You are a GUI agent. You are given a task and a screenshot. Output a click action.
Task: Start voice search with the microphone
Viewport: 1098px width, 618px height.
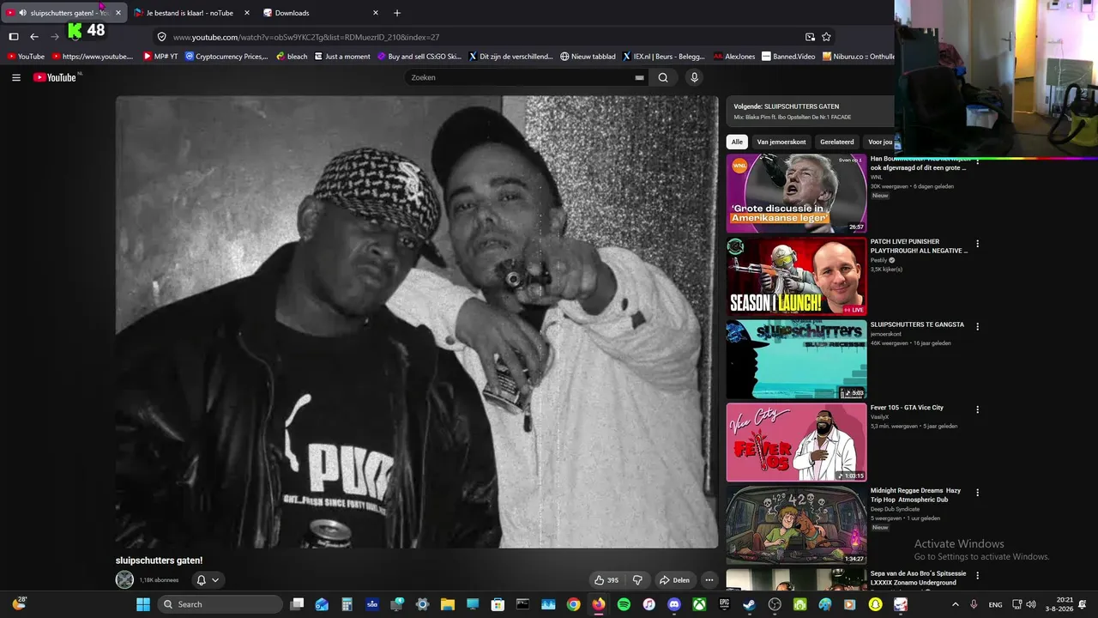[694, 77]
